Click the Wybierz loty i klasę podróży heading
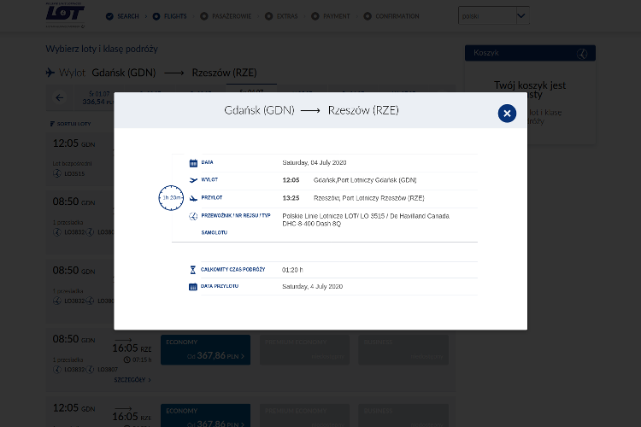The image size is (641, 427). pos(102,49)
